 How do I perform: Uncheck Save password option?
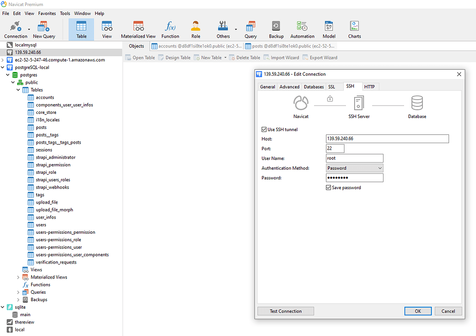tap(329, 187)
